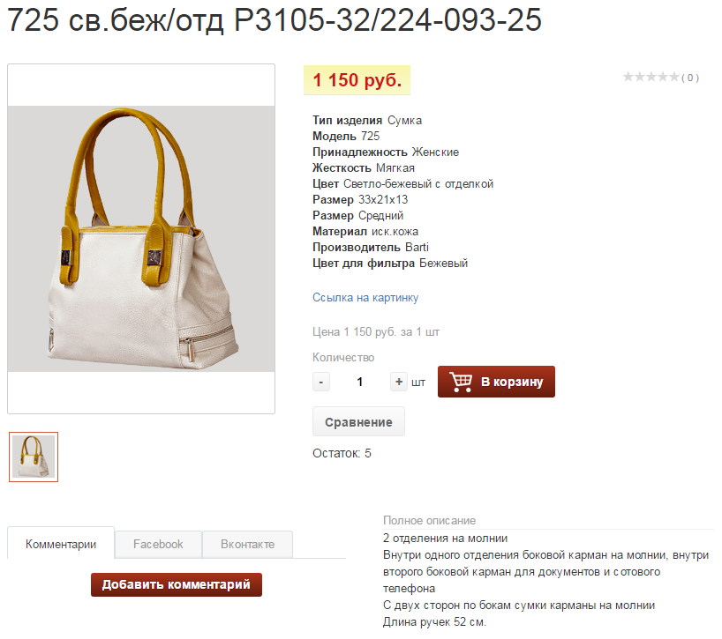Rate the product with the first star
The height and width of the screenshot is (639, 722).
[628, 77]
